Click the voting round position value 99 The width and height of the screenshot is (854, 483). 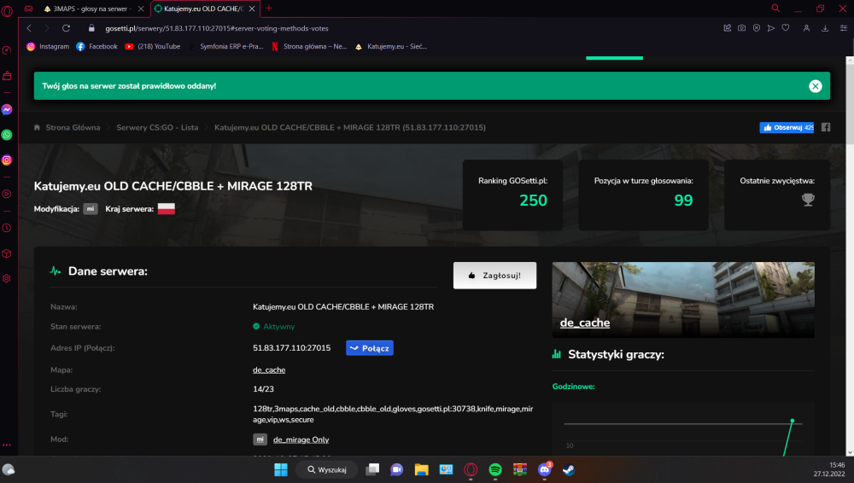pyautogui.click(x=683, y=201)
